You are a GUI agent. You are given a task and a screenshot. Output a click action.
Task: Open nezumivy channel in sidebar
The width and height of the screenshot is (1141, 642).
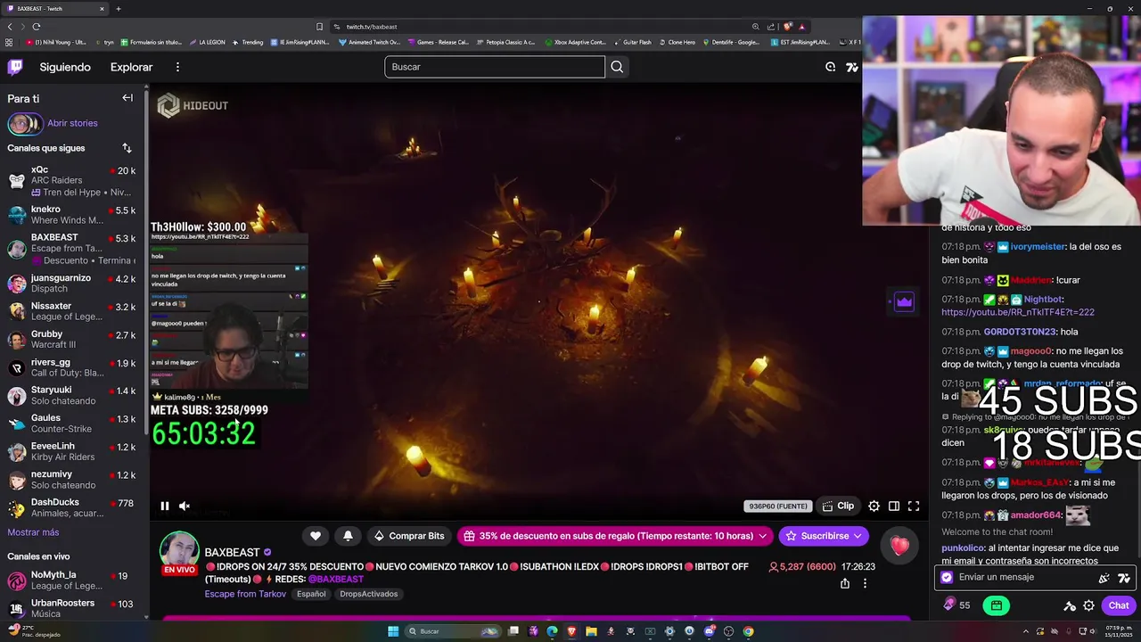pos(71,480)
